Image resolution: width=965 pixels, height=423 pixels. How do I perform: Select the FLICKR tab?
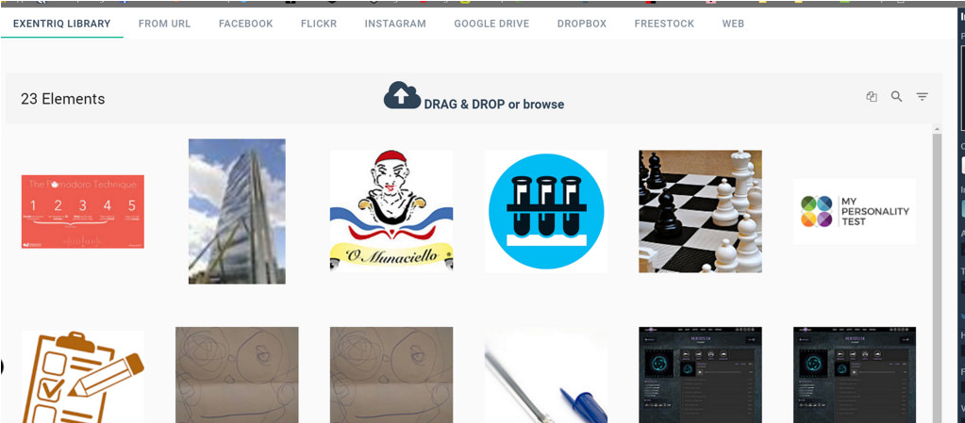[x=318, y=24]
